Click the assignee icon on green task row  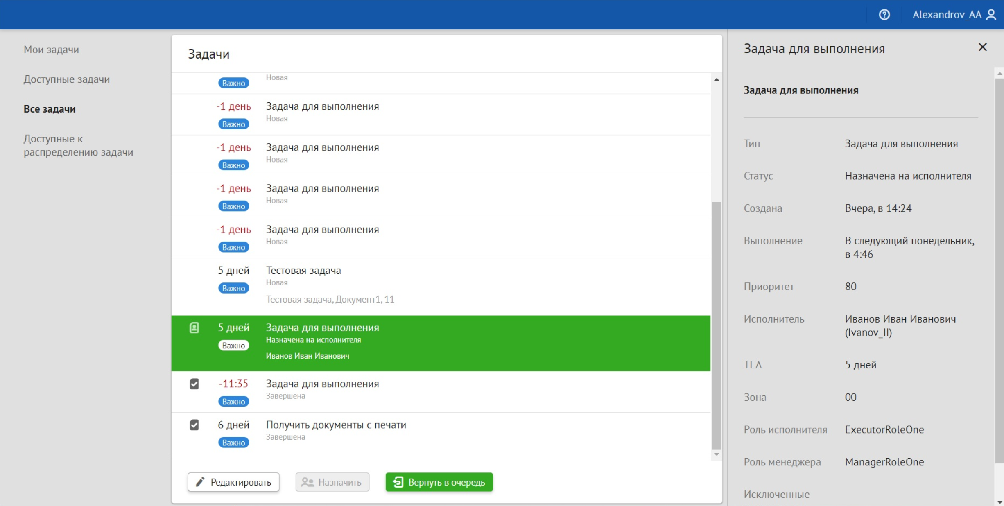(194, 328)
